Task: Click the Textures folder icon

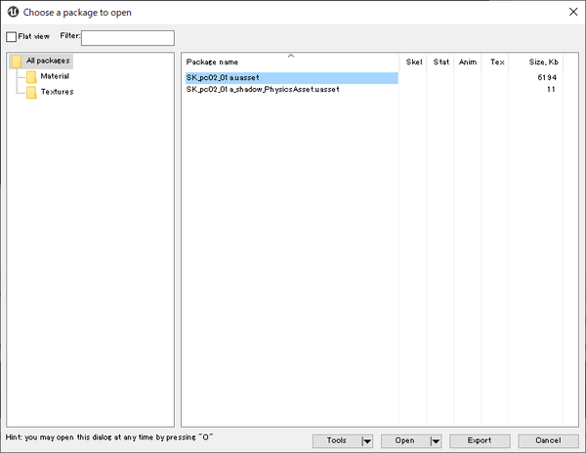Action: [x=31, y=93]
